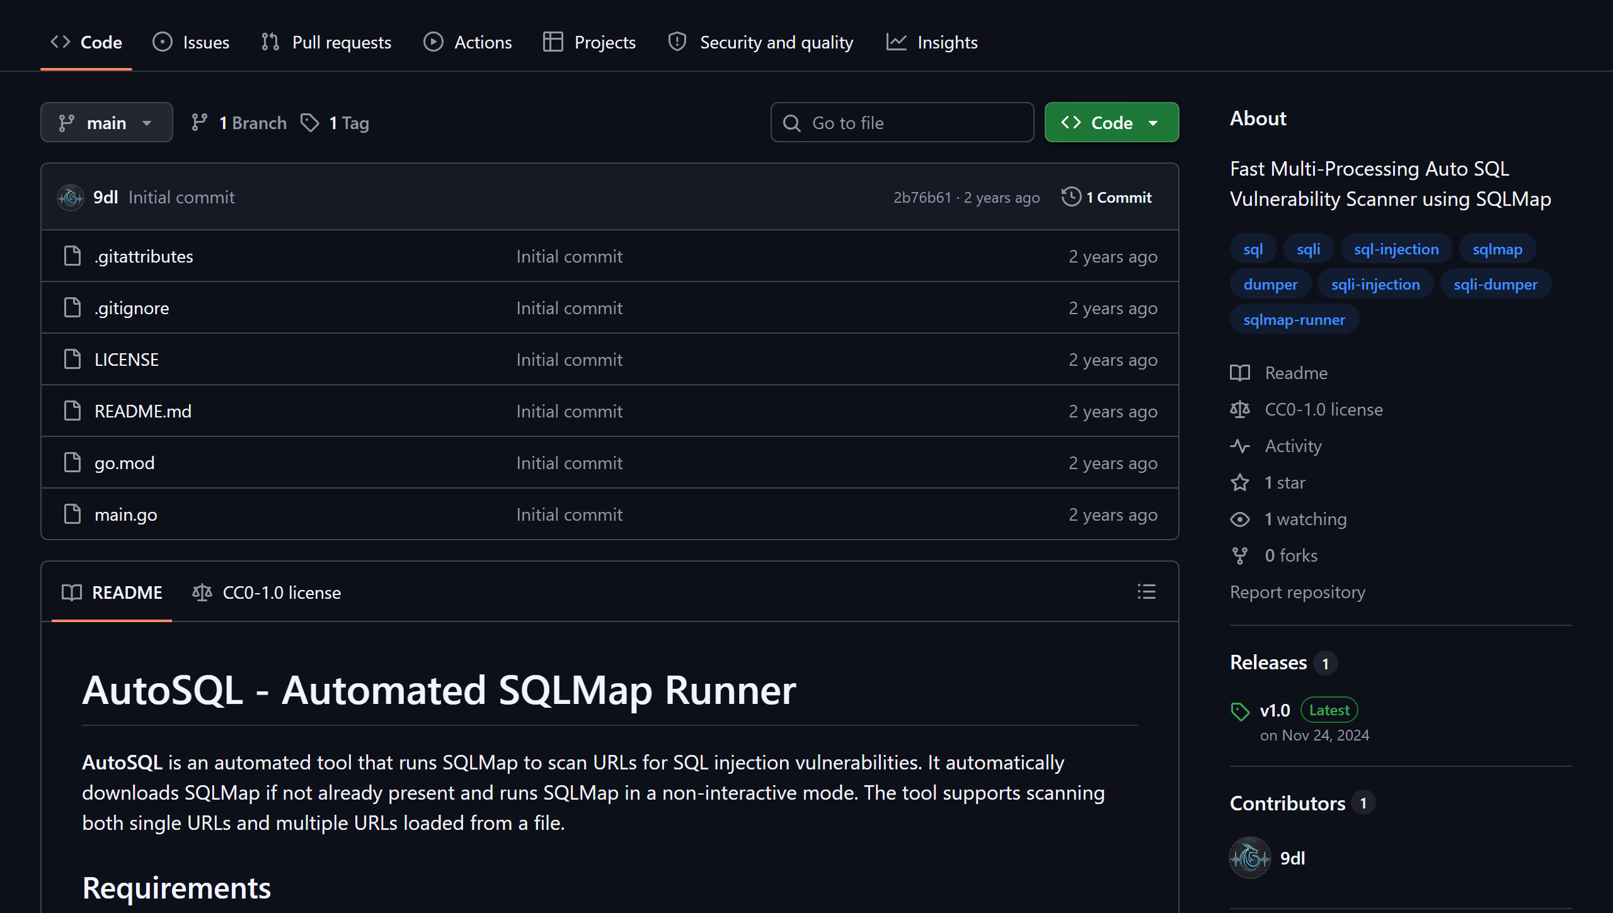
Task: Open the Activity link
Action: tap(1276, 446)
